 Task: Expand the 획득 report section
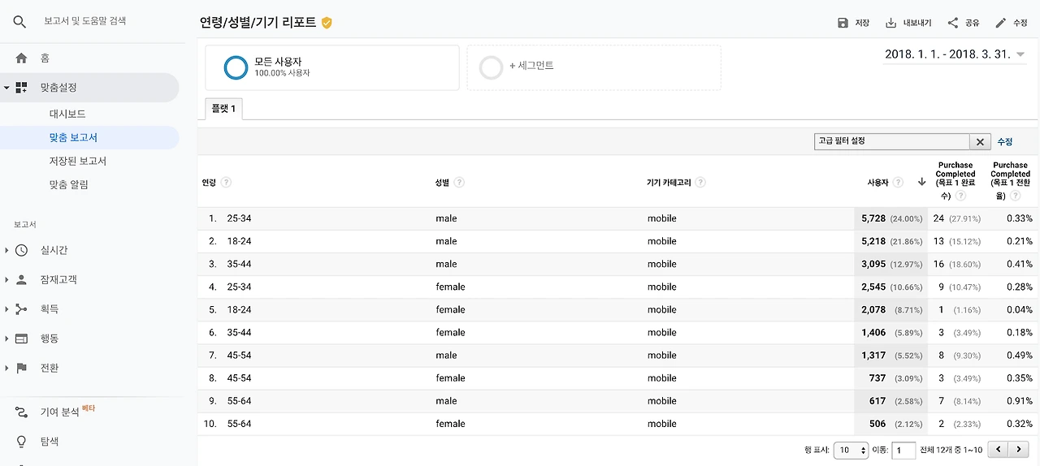coord(6,309)
